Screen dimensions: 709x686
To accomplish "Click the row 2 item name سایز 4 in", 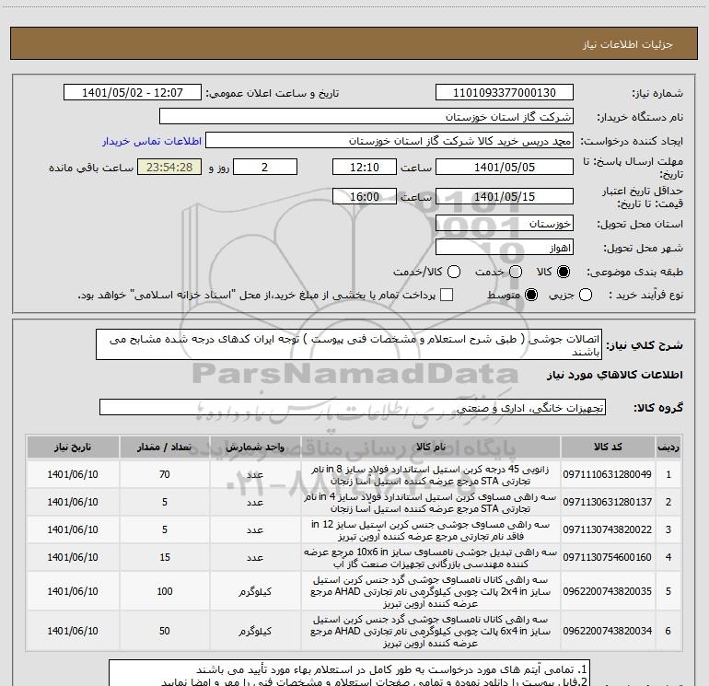I will [x=431, y=503].
